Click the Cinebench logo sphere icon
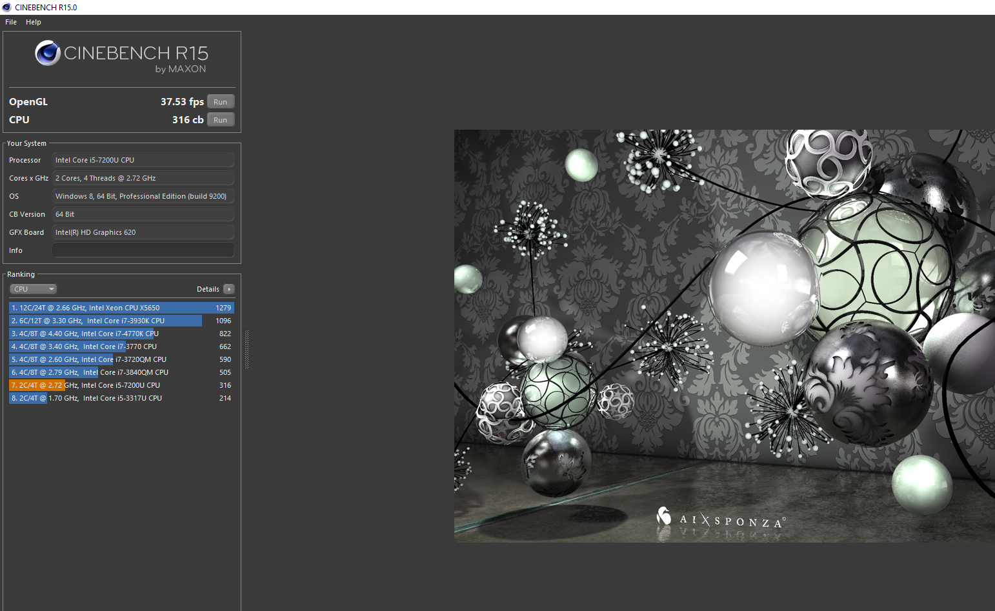 (48, 53)
